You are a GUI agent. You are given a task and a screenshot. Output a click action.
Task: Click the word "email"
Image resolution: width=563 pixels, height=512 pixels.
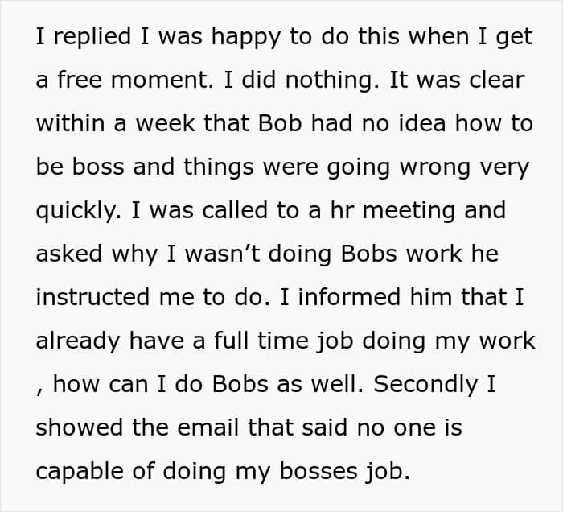pyautogui.click(x=208, y=427)
